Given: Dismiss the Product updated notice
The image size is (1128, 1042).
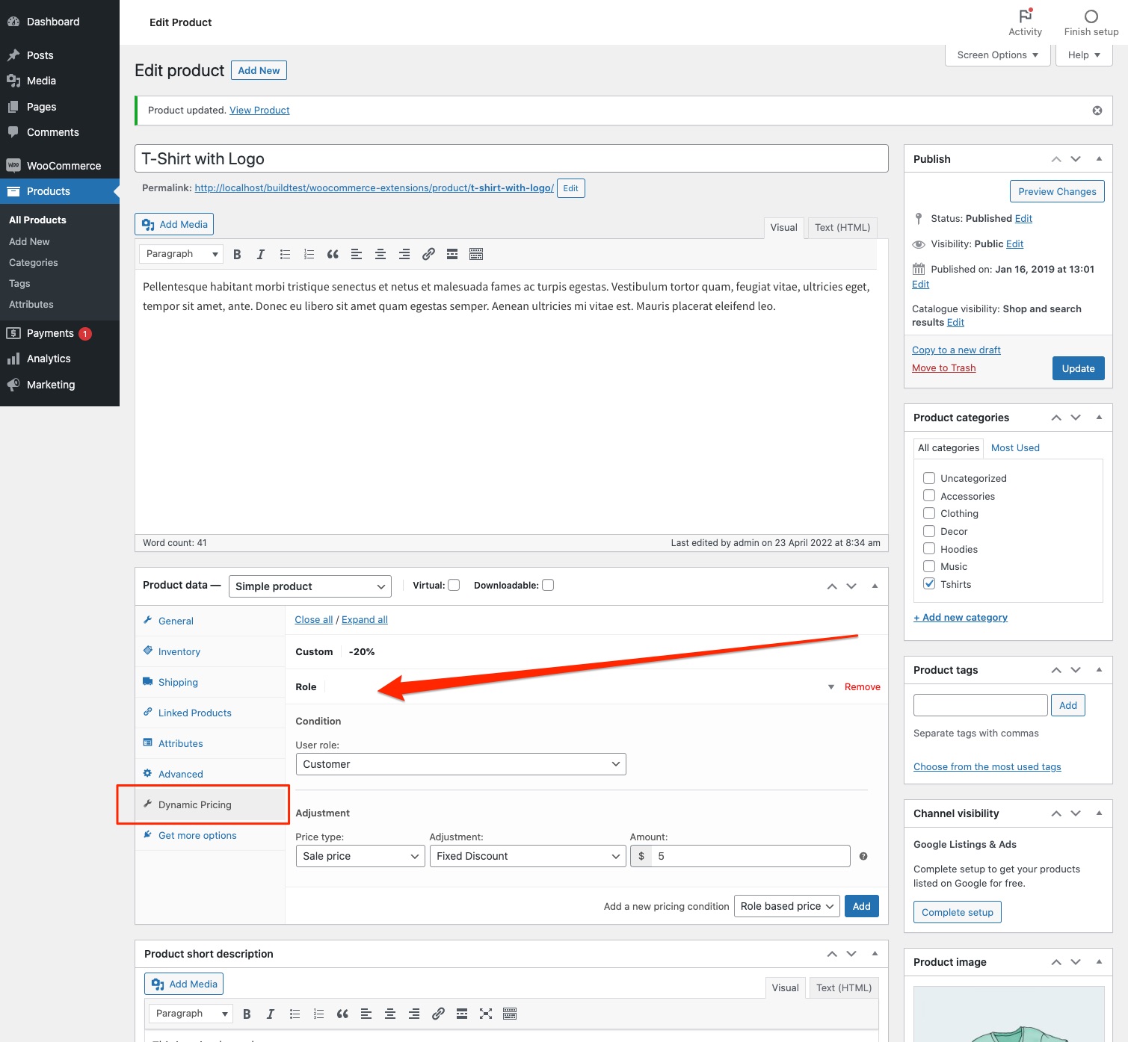Looking at the screenshot, I should (x=1097, y=111).
